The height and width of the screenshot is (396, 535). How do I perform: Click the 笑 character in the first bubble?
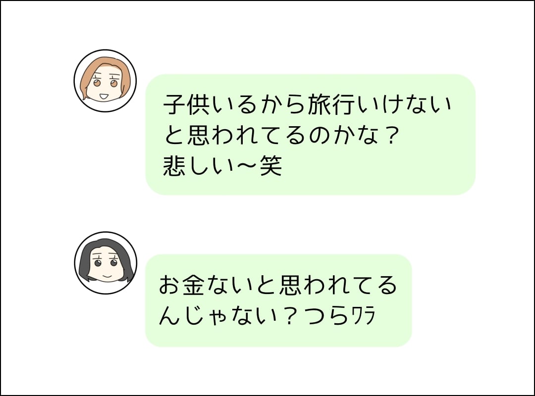tap(270, 166)
